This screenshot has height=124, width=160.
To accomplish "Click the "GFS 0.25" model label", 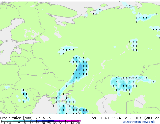I will coord(43,118).
